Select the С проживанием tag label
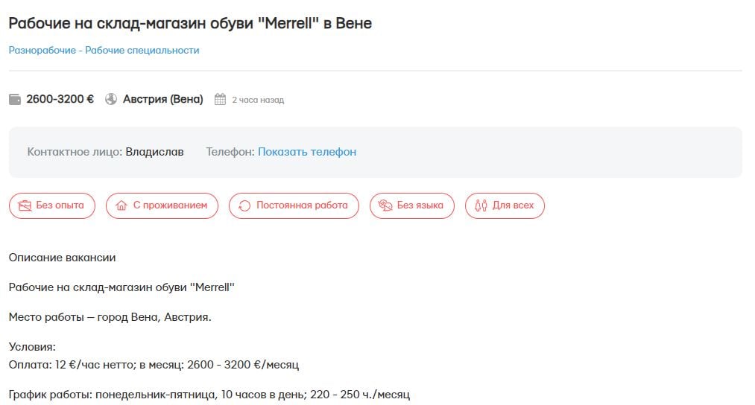The width and height of the screenshot is (755, 405). click(170, 205)
